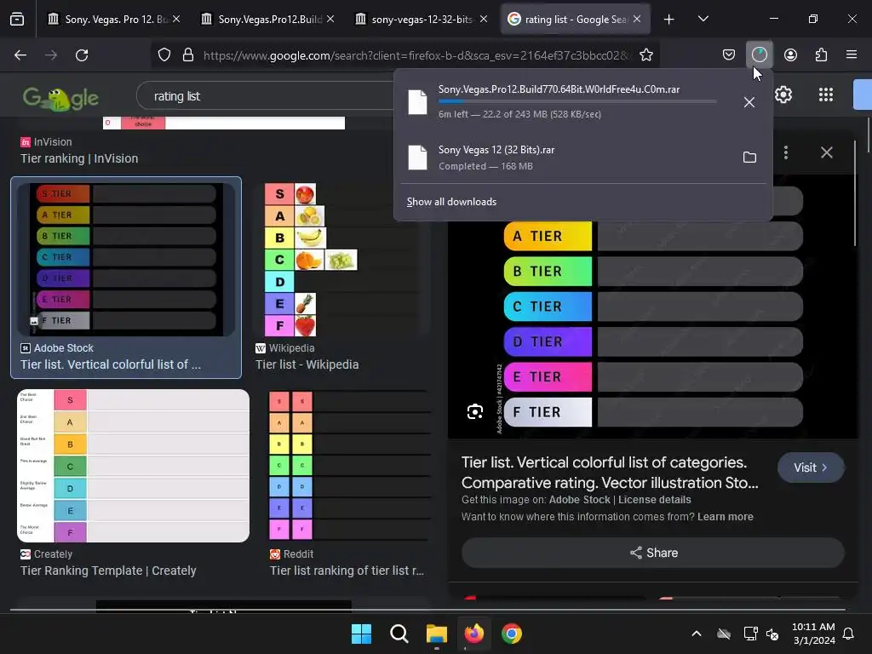Switch to Sony. Vegas. Pro 12 tab

[x=114, y=19]
